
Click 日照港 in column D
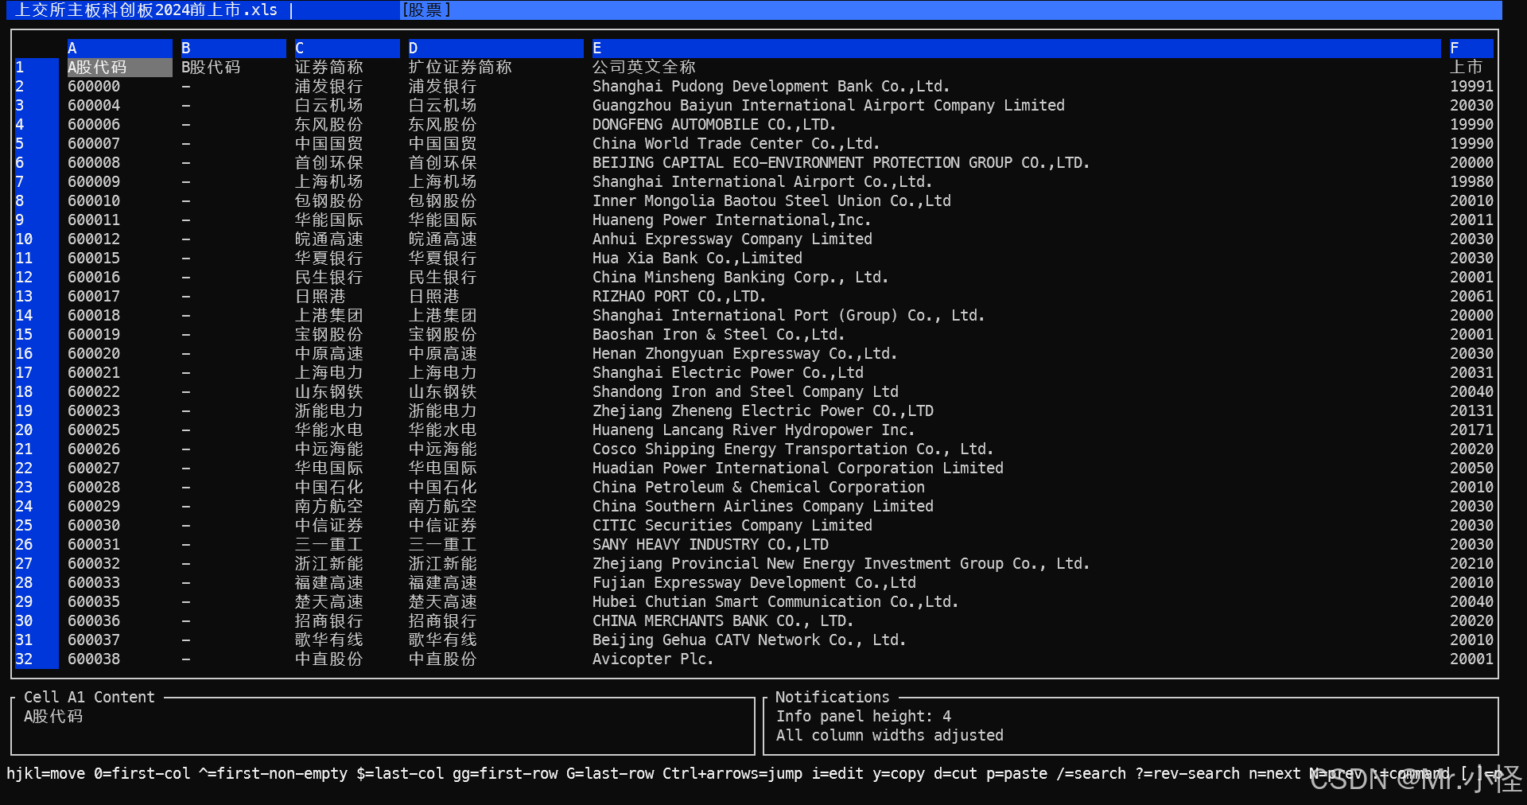point(434,296)
